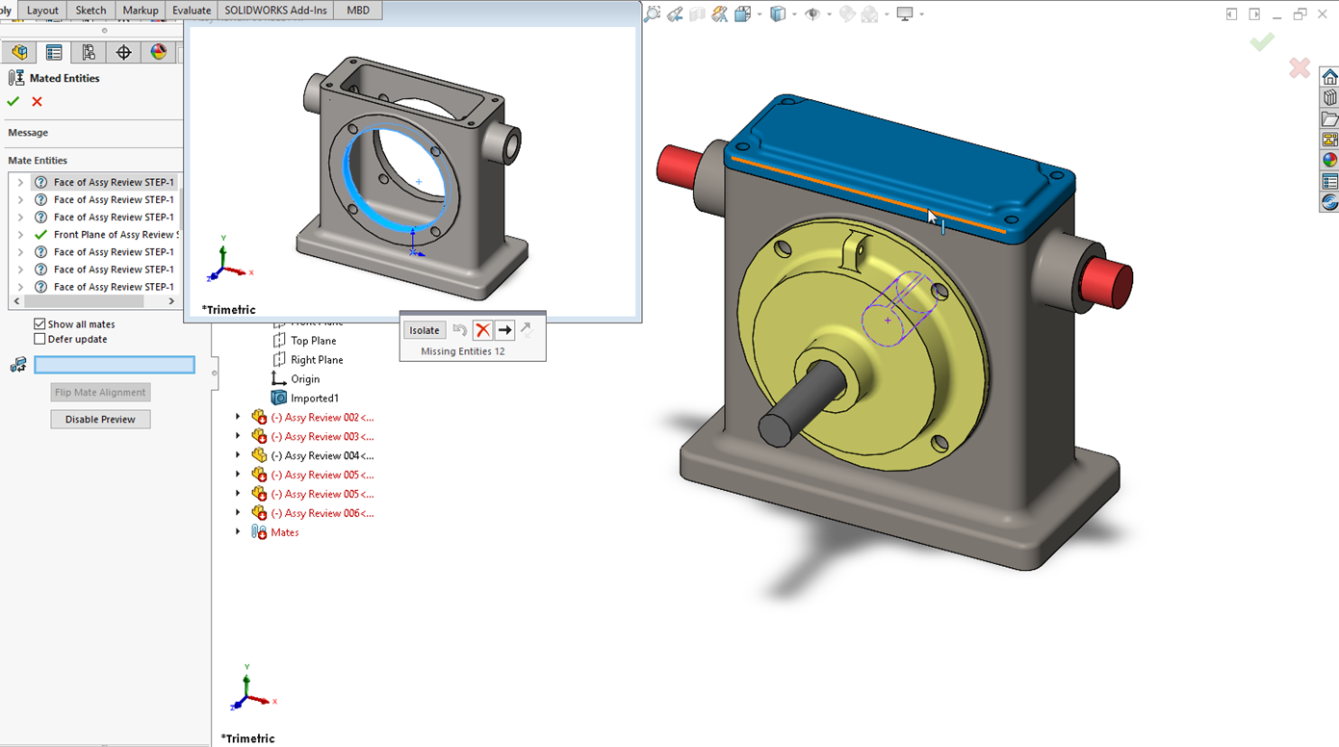The width and height of the screenshot is (1339, 747).
Task: Select the Zoom to Fit tool
Action: pyautogui.click(x=653, y=14)
